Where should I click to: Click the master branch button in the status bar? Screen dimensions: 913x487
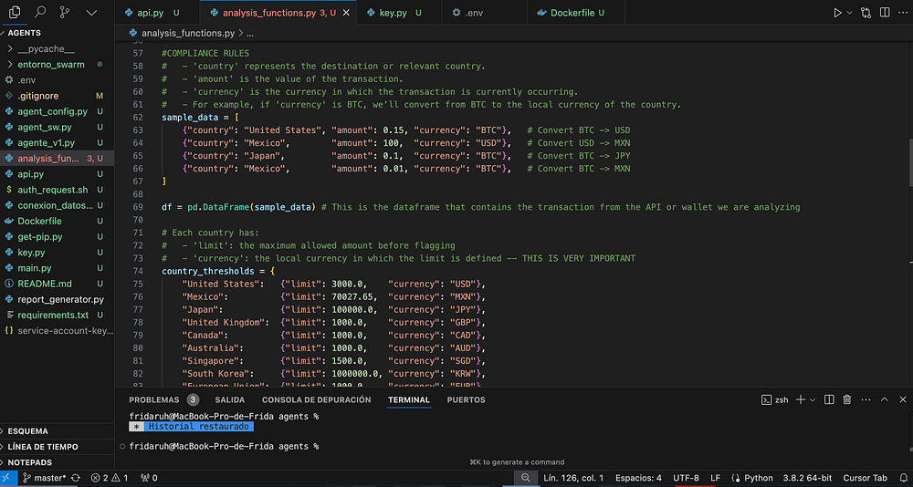point(42,478)
